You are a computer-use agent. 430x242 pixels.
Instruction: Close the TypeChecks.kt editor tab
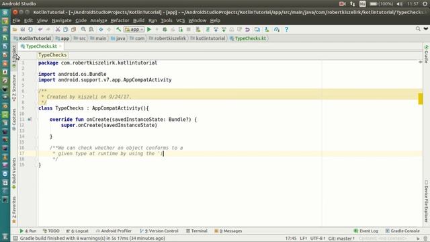[60, 46]
